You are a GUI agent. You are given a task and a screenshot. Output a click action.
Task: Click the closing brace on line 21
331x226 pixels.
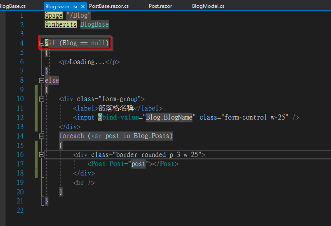[47, 201]
